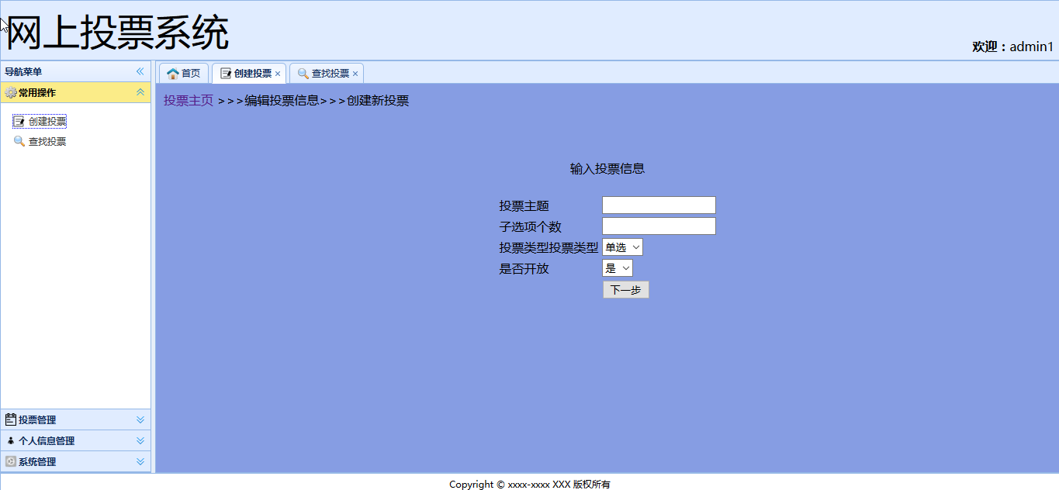Expand the 系统管理 section

click(x=140, y=461)
